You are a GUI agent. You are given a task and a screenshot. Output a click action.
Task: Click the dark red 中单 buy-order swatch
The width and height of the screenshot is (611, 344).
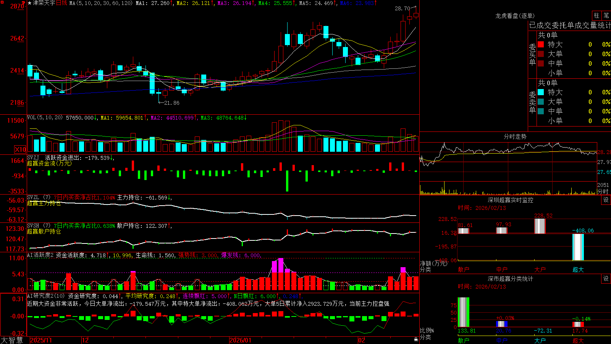click(541, 63)
